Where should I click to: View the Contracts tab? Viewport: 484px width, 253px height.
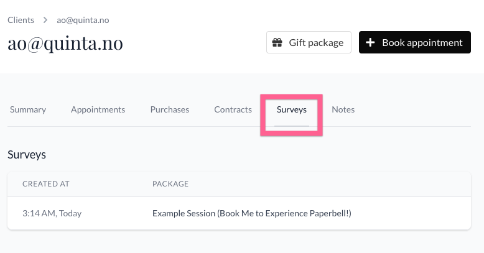point(233,109)
